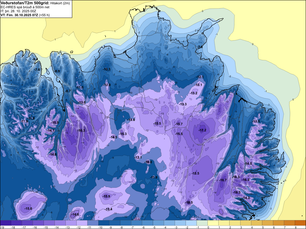Select the -13.3 temperature label

(183, 104)
